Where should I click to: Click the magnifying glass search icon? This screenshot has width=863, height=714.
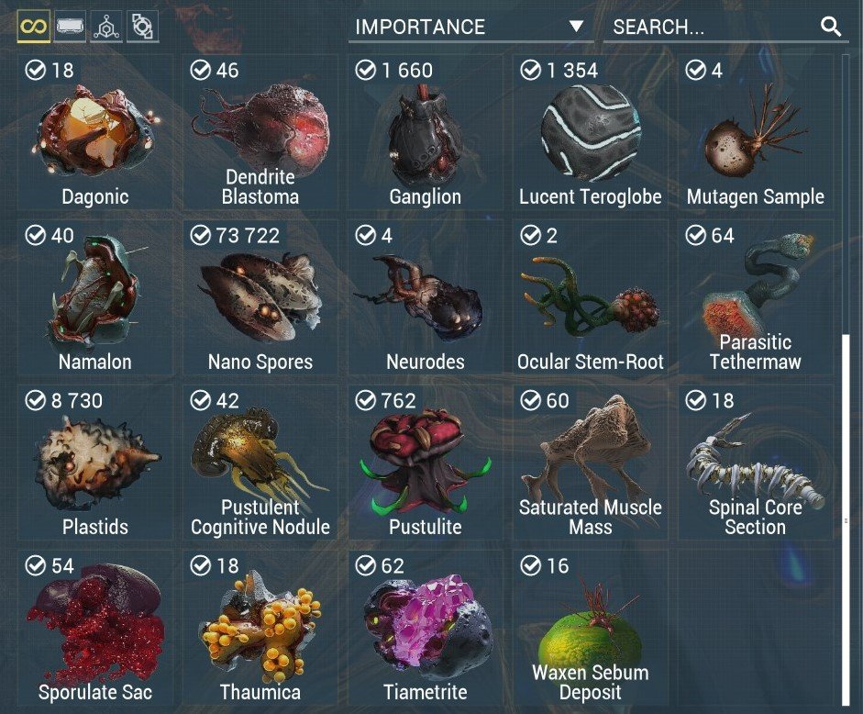(830, 26)
